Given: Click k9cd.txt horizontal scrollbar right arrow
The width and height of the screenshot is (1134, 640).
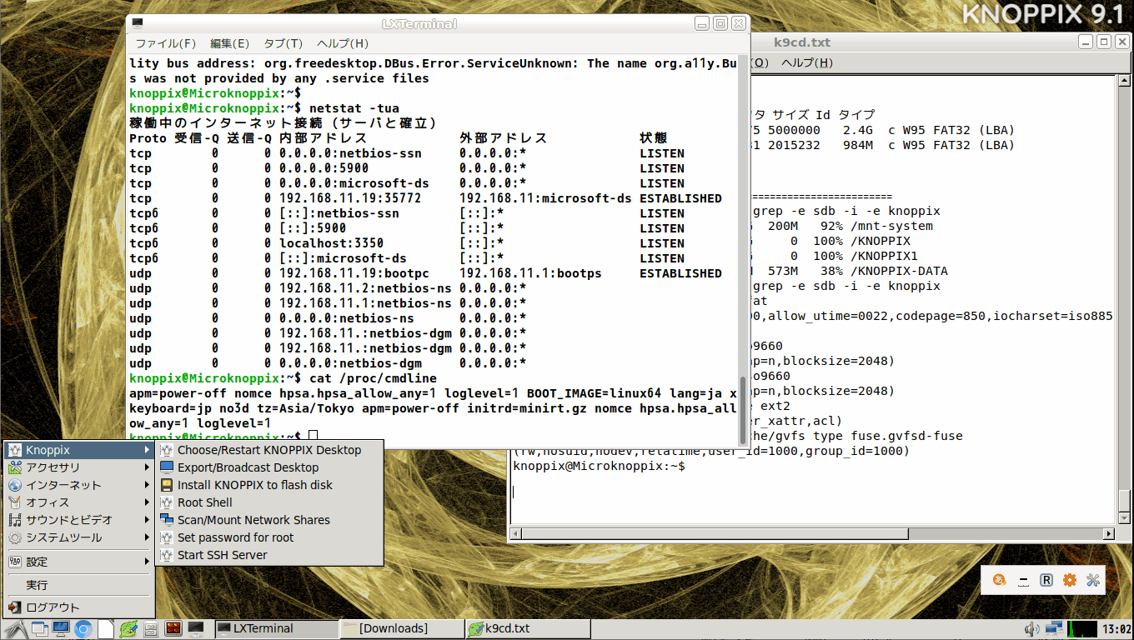Looking at the screenshot, I should (1109, 532).
